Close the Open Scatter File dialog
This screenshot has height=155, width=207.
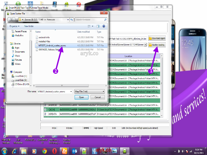coord(104,13)
